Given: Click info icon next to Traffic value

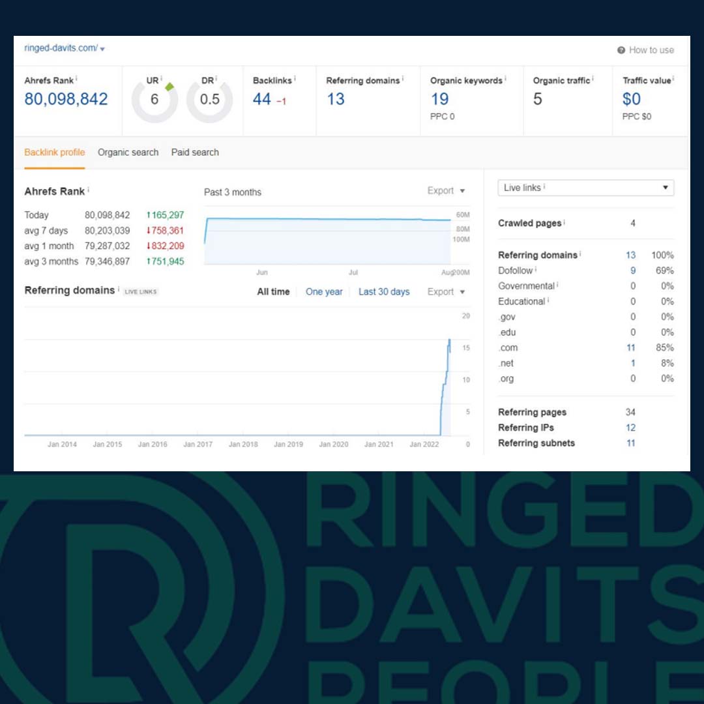Looking at the screenshot, I should point(673,79).
